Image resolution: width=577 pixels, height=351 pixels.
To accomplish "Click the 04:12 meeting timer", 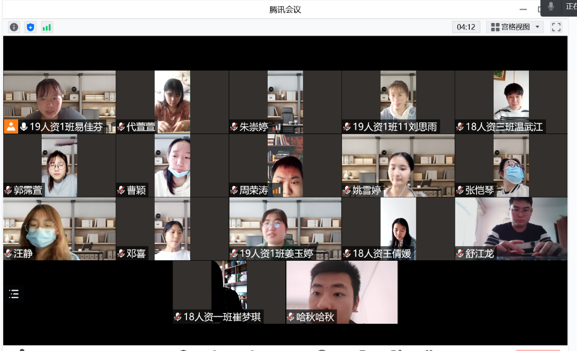I will [x=466, y=27].
